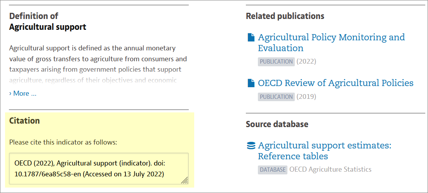Screen dimensions: 428x193
Task: Click the citation box resize handle
Action: 185,181
